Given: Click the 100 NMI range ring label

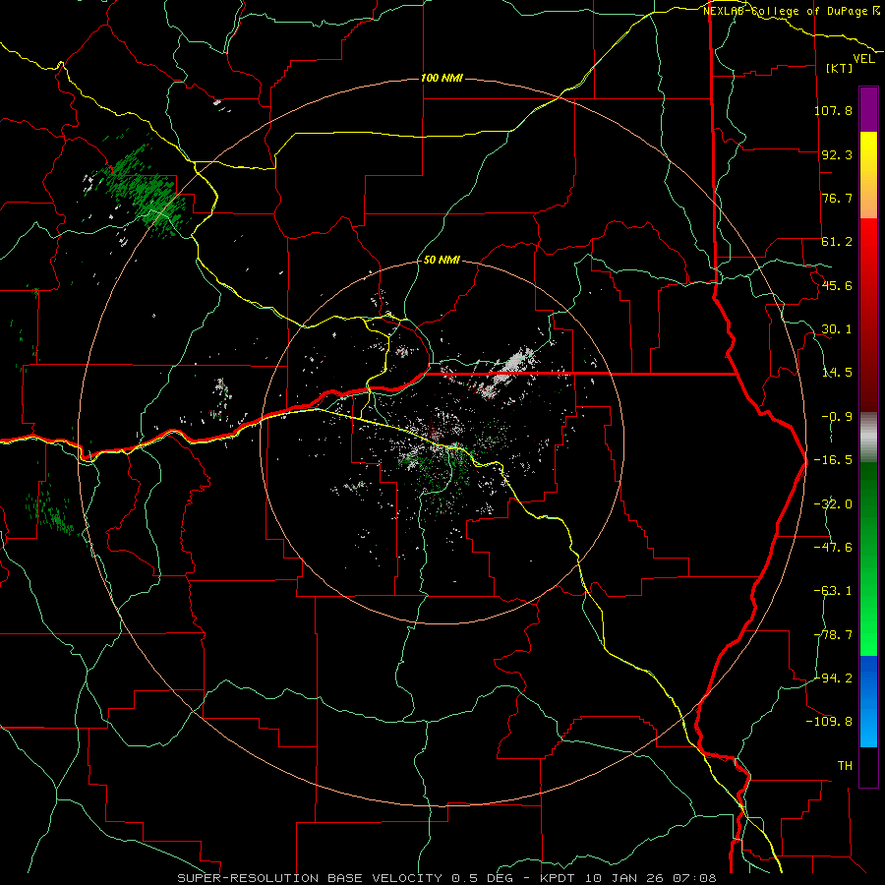Looking at the screenshot, I should (442, 78).
